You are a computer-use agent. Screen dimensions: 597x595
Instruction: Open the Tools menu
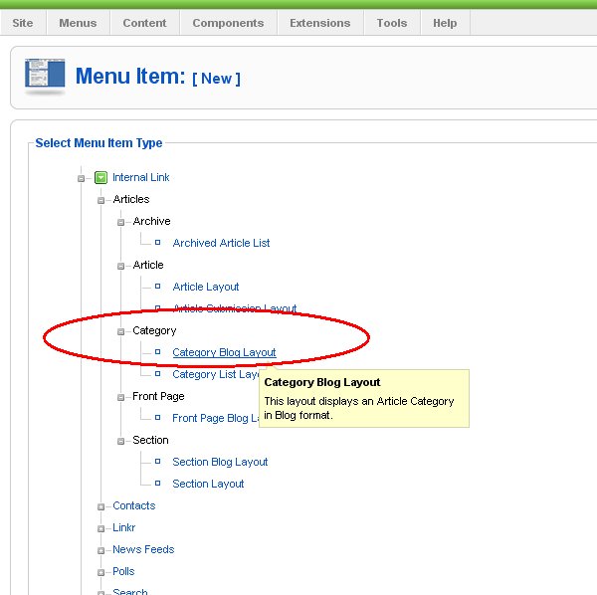tap(392, 23)
